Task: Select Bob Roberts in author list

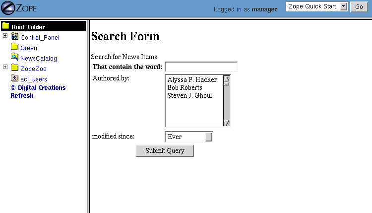Action: (185, 88)
